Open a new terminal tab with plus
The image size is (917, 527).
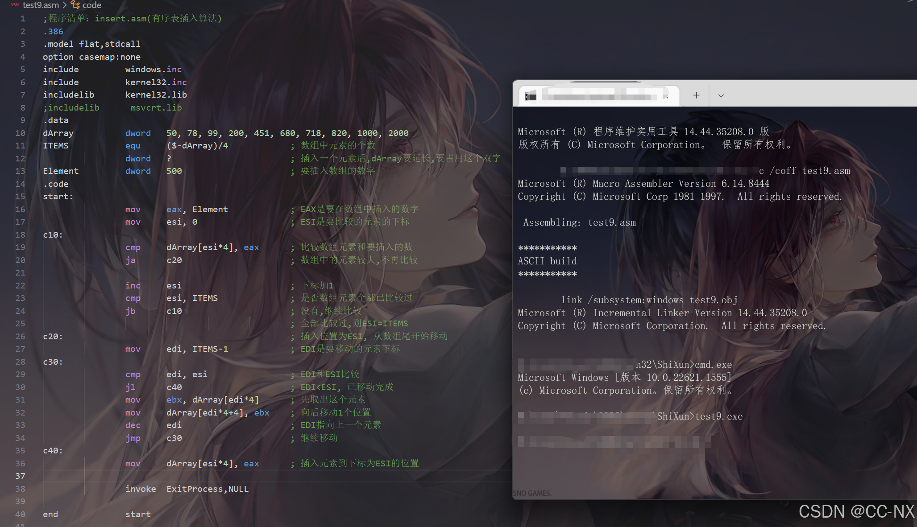pos(696,95)
